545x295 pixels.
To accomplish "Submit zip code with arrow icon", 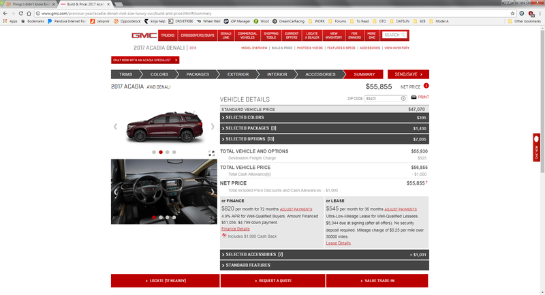I will tap(403, 99).
